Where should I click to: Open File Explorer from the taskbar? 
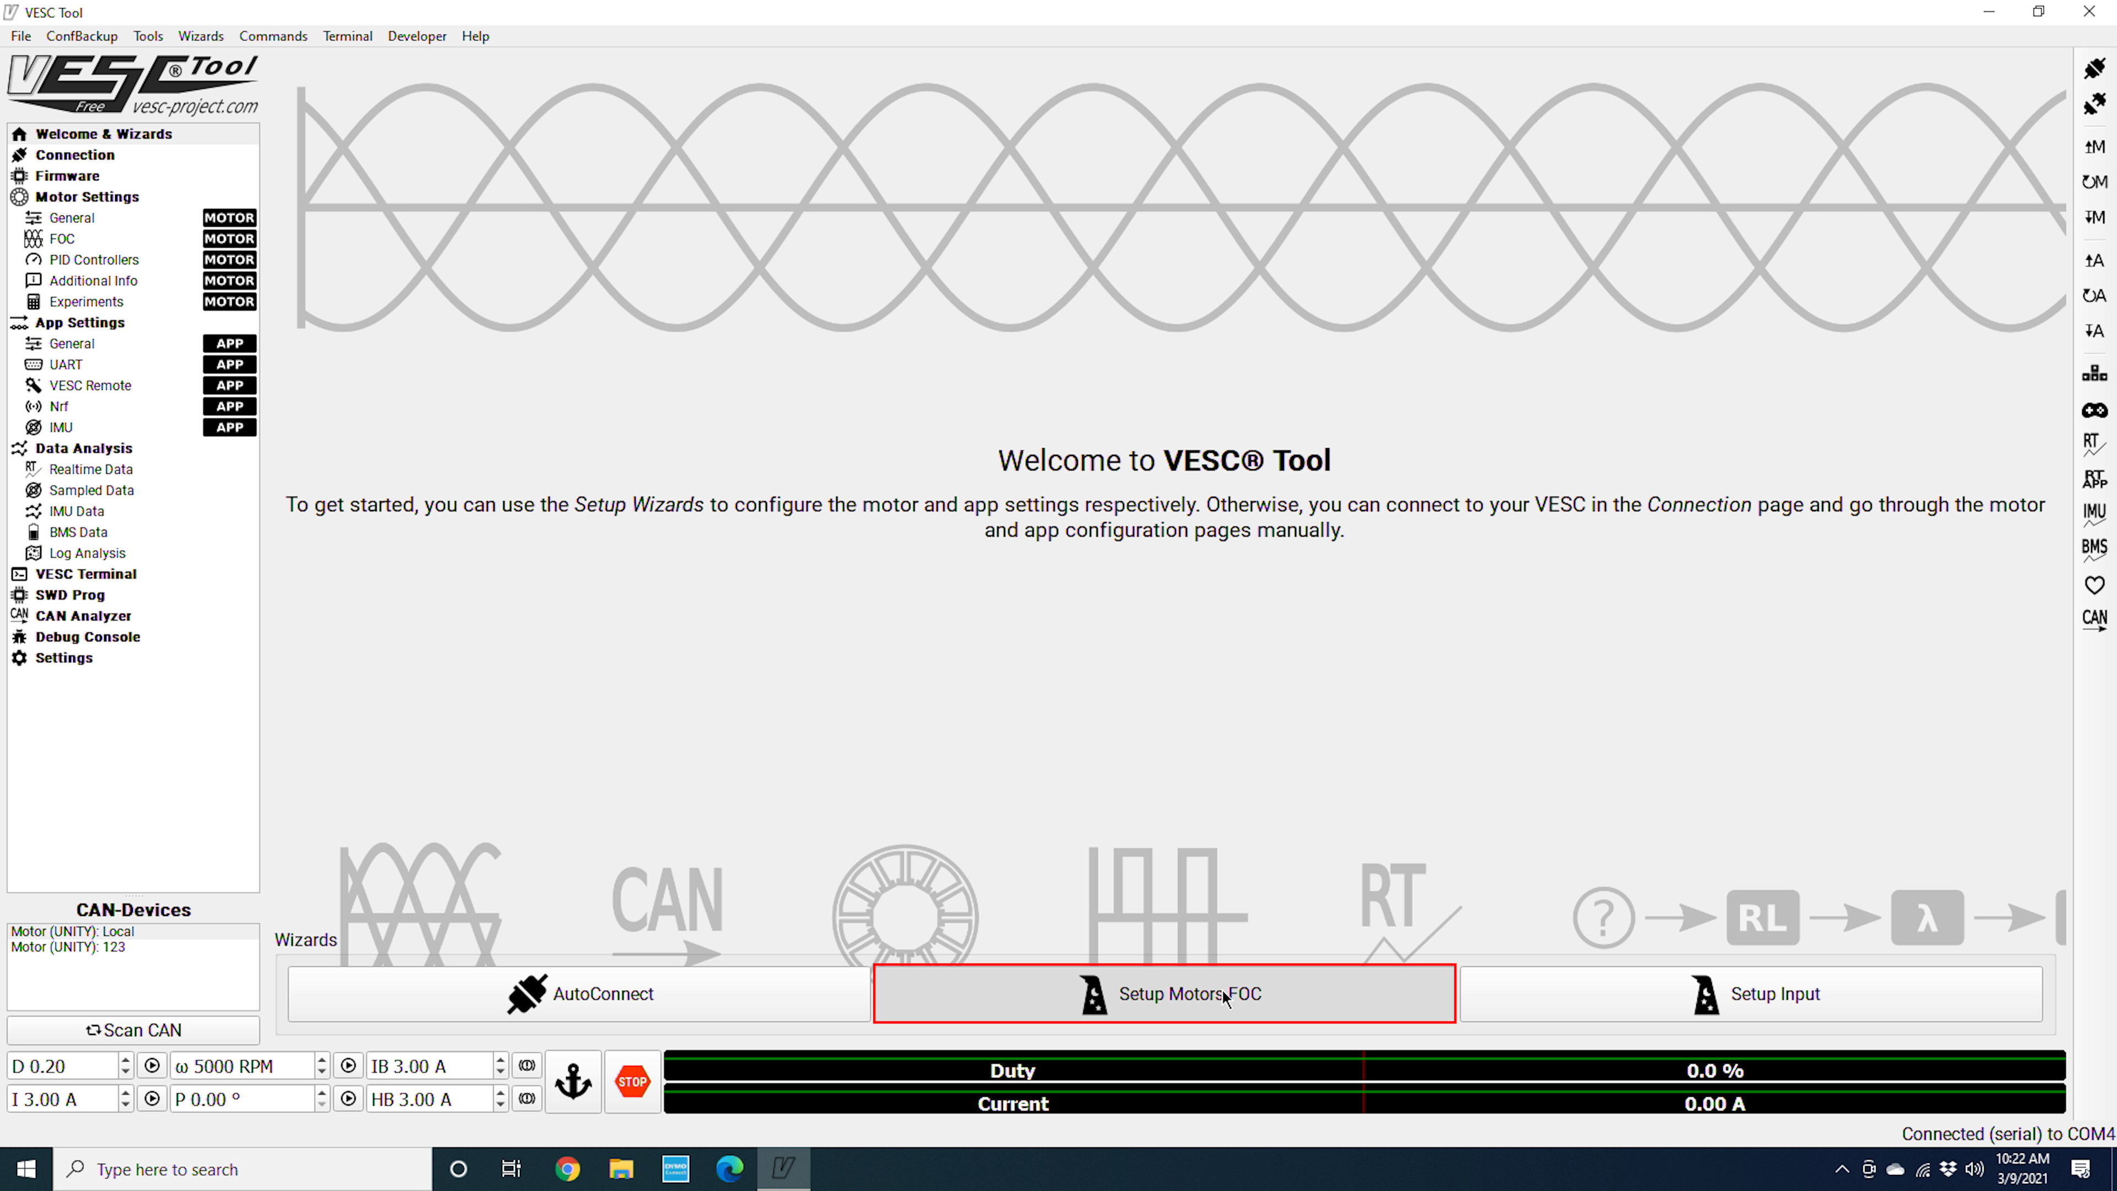pos(621,1169)
